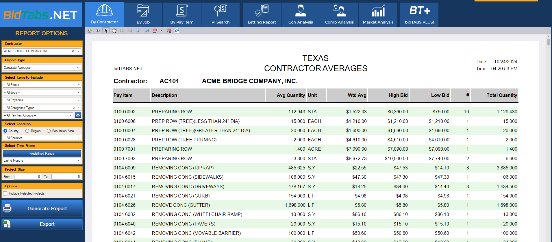Click the scrollbar up arrow
552x242 pixels.
coord(549,37)
